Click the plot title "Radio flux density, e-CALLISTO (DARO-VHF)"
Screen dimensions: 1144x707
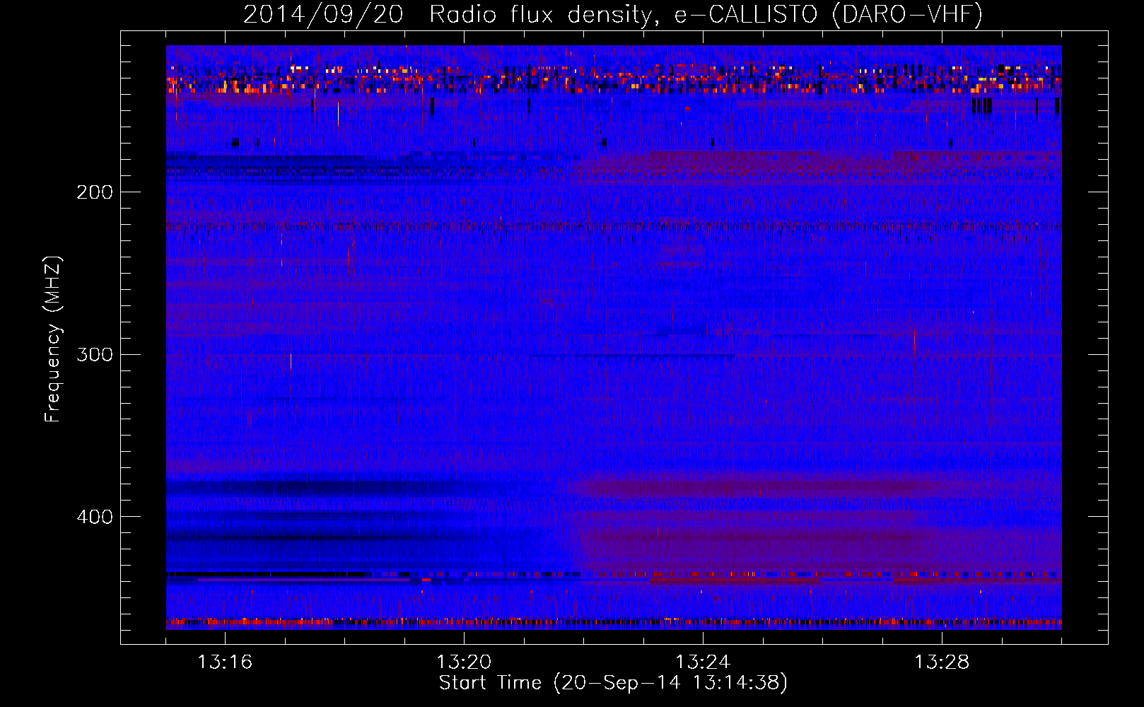click(706, 15)
